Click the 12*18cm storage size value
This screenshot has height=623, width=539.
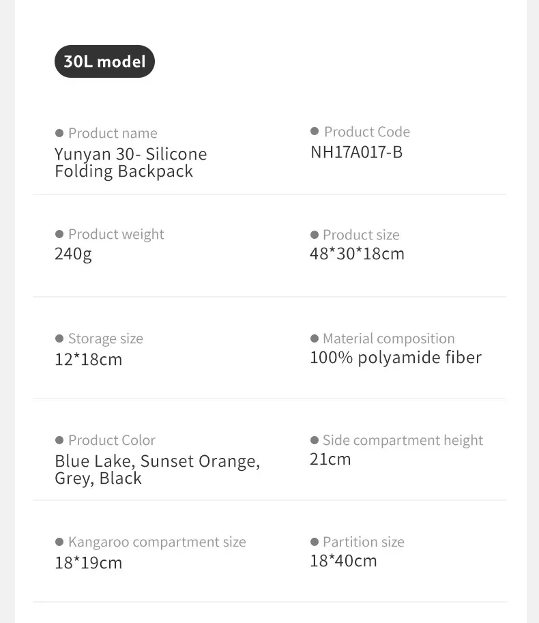[88, 359]
